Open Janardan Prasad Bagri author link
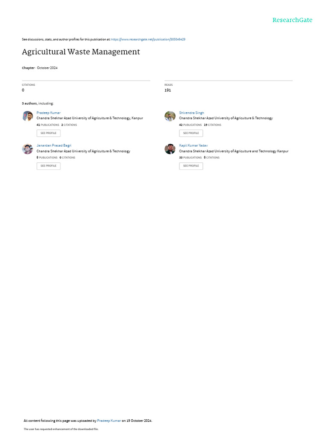The image size is (329, 439). (54, 146)
